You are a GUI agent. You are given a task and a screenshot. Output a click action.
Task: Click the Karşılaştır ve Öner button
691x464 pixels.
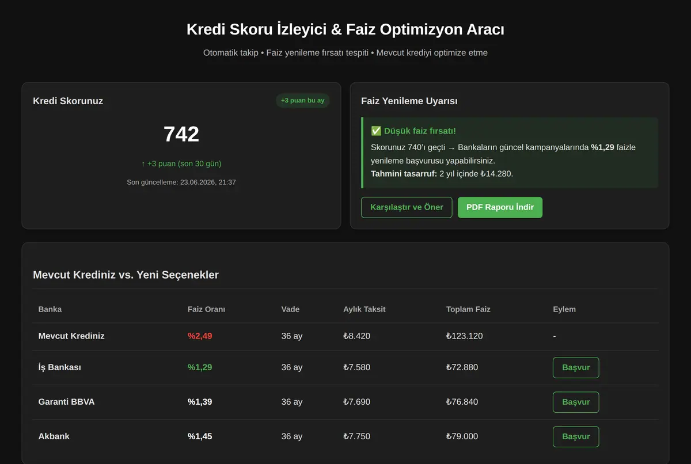click(x=407, y=207)
